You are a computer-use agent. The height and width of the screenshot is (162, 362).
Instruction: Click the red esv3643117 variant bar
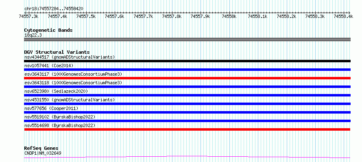click(187, 78)
